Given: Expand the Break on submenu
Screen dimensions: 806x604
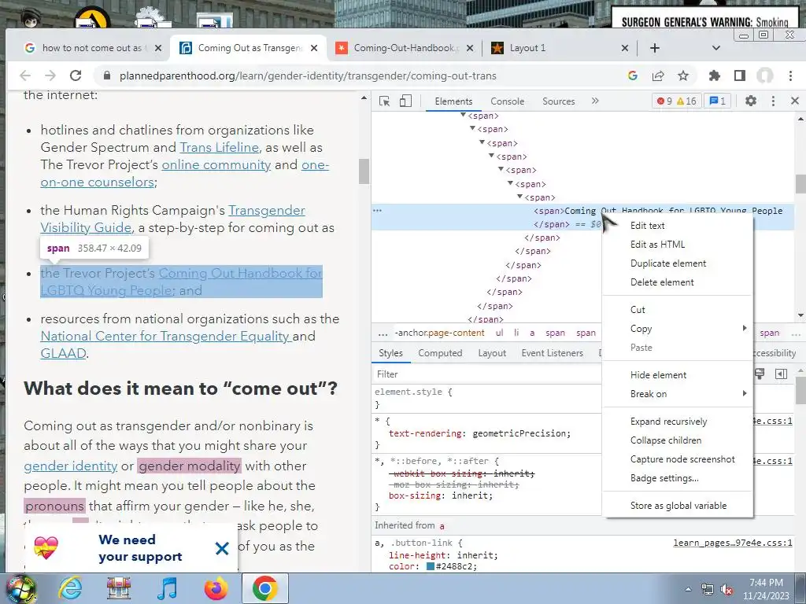Looking at the screenshot, I should click(678, 394).
